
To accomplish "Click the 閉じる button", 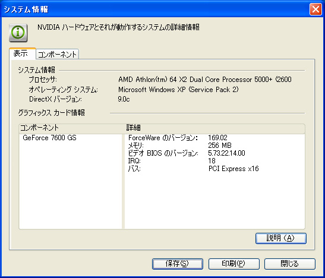I will 290,264.
